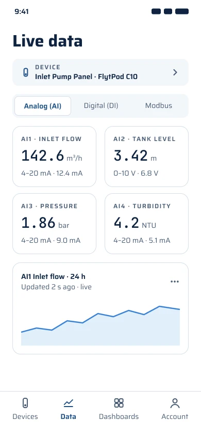Click the device icon in selector card
Screen dimensions: 201x436
25,72
